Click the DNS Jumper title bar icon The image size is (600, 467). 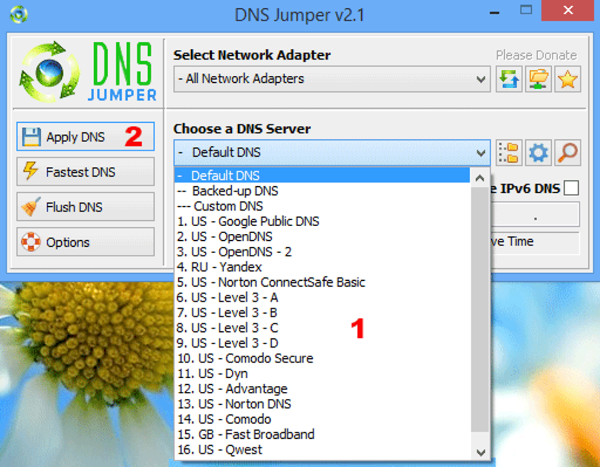19,15
